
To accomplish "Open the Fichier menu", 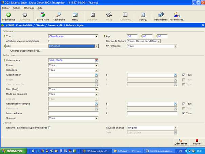I will tap(6, 8).
